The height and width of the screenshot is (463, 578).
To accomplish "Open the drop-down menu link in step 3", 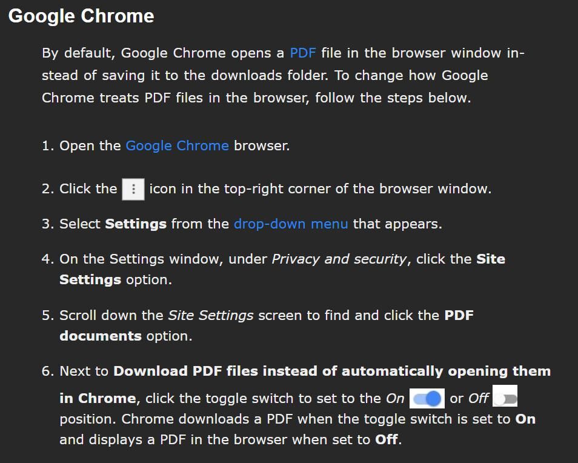I will [291, 224].
